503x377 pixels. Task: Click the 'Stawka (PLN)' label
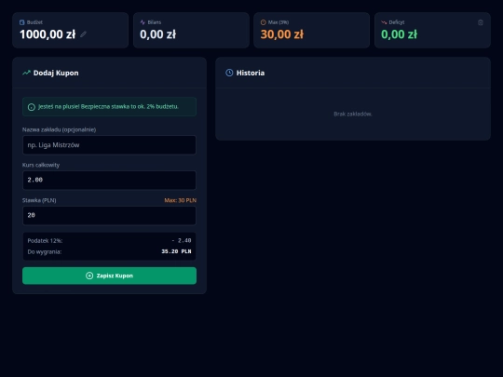[39, 200]
